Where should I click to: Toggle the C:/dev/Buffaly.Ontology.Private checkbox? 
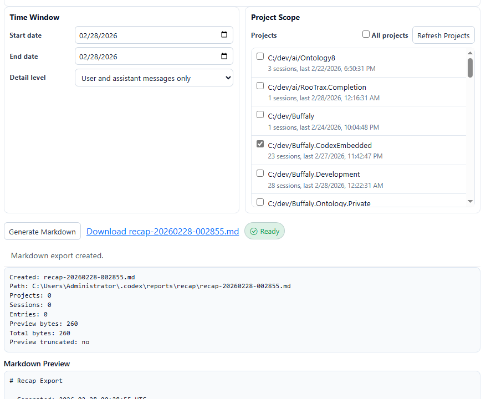click(260, 202)
